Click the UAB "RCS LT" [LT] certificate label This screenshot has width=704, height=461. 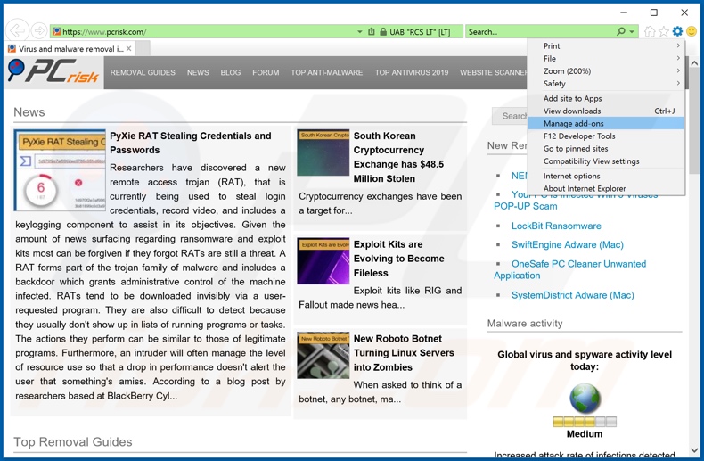point(420,32)
